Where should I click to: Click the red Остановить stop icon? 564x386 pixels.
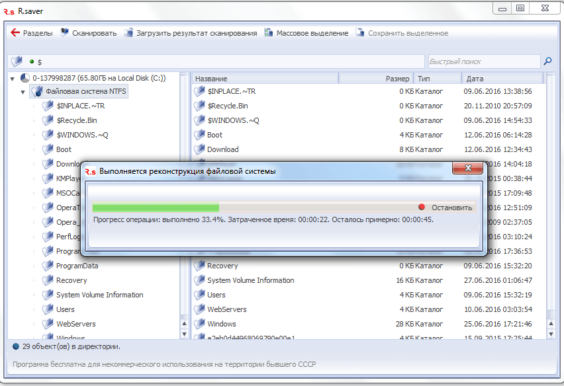click(422, 207)
